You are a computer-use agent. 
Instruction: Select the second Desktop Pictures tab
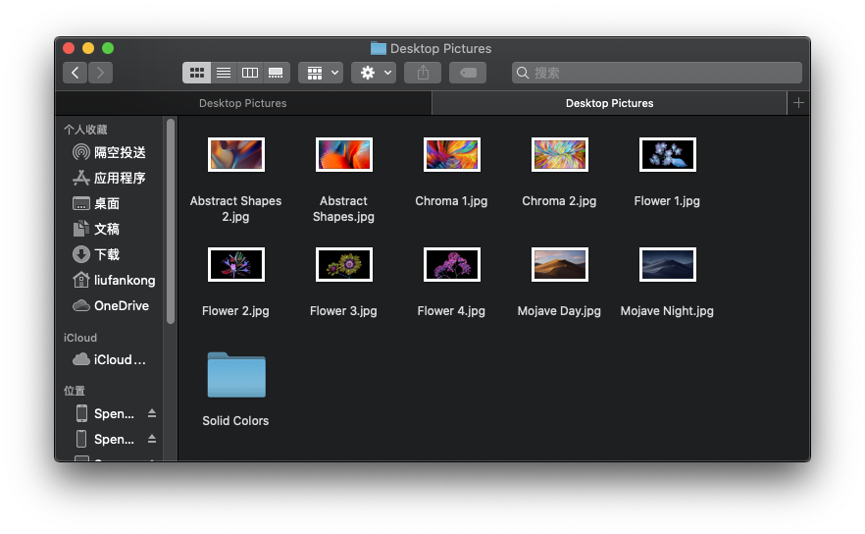click(609, 103)
